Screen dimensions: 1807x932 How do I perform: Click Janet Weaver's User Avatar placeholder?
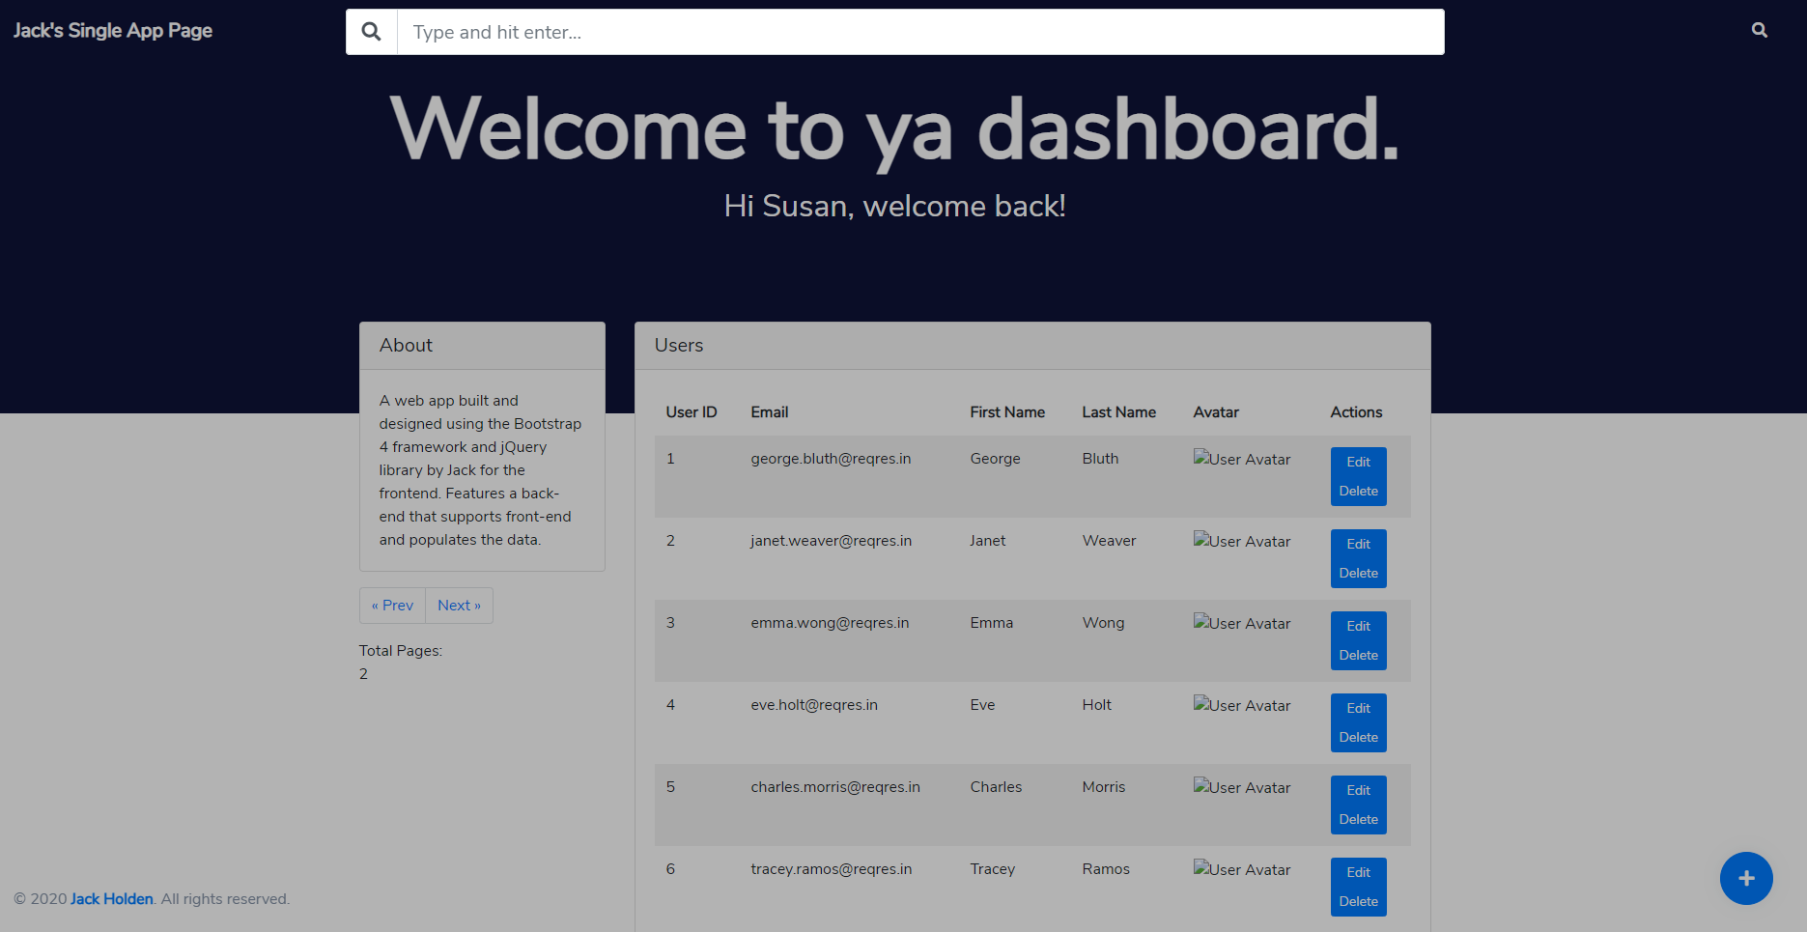(1241, 541)
